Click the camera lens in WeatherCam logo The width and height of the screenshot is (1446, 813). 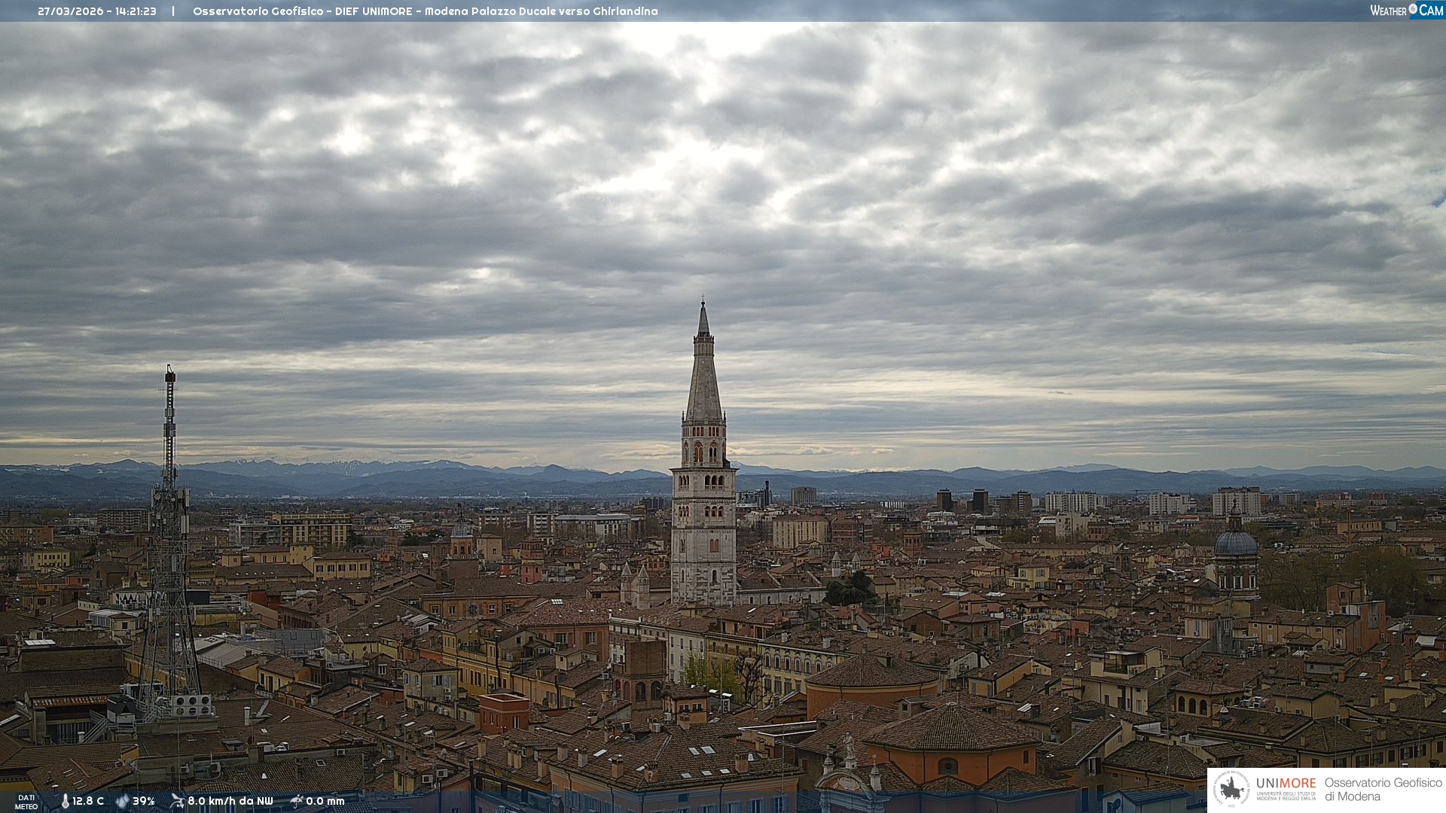(x=1413, y=9)
